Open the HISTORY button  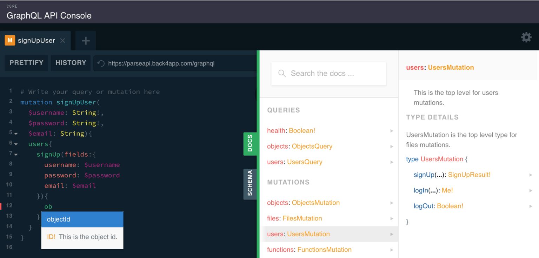pos(71,63)
